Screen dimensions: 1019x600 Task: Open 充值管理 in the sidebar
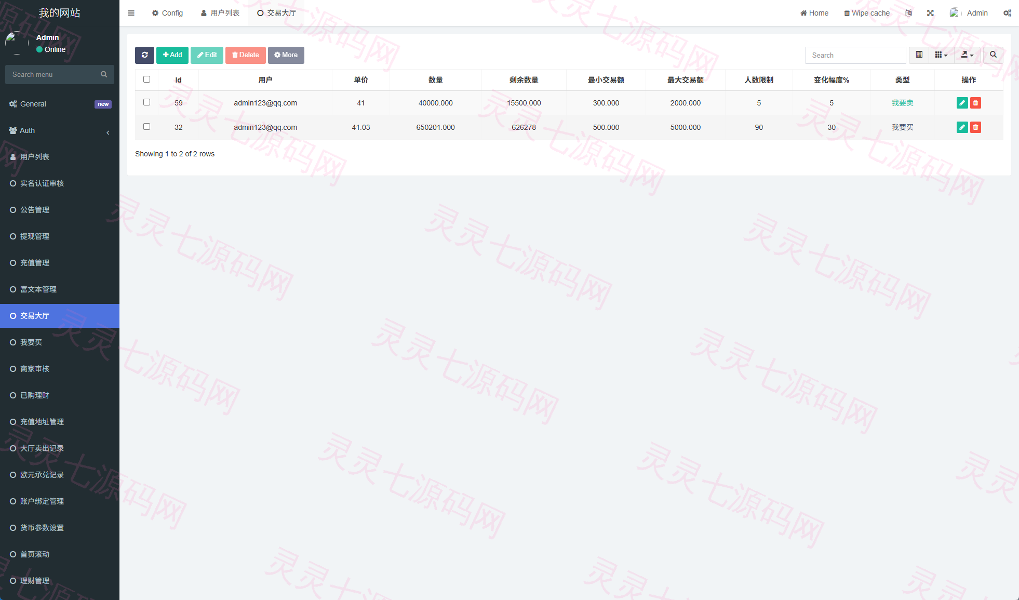click(x=60, y=263)
